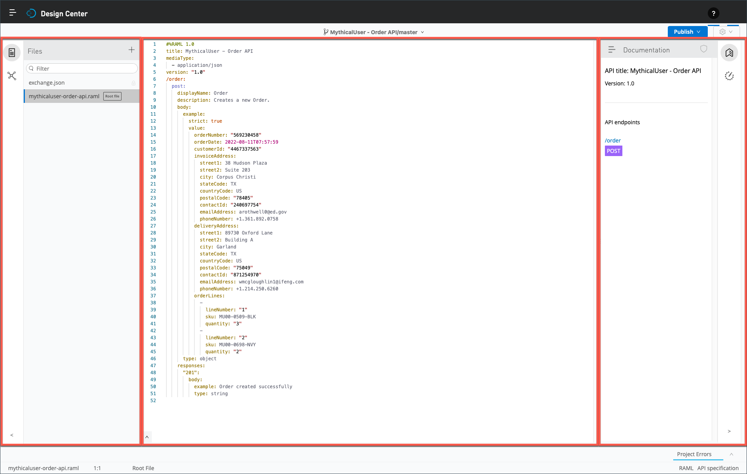Click the 'phoneNumber: +1.214.250.6260' line
This screenshot has height=474, width=747.
[239, 289]
